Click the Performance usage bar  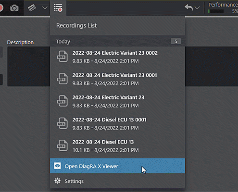(216, 11)
